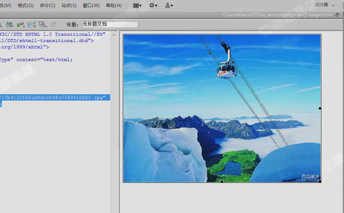Open the 格式(O) Format menu
The height and width of the screenshot is (213, 344).
(x=25, y=5)
